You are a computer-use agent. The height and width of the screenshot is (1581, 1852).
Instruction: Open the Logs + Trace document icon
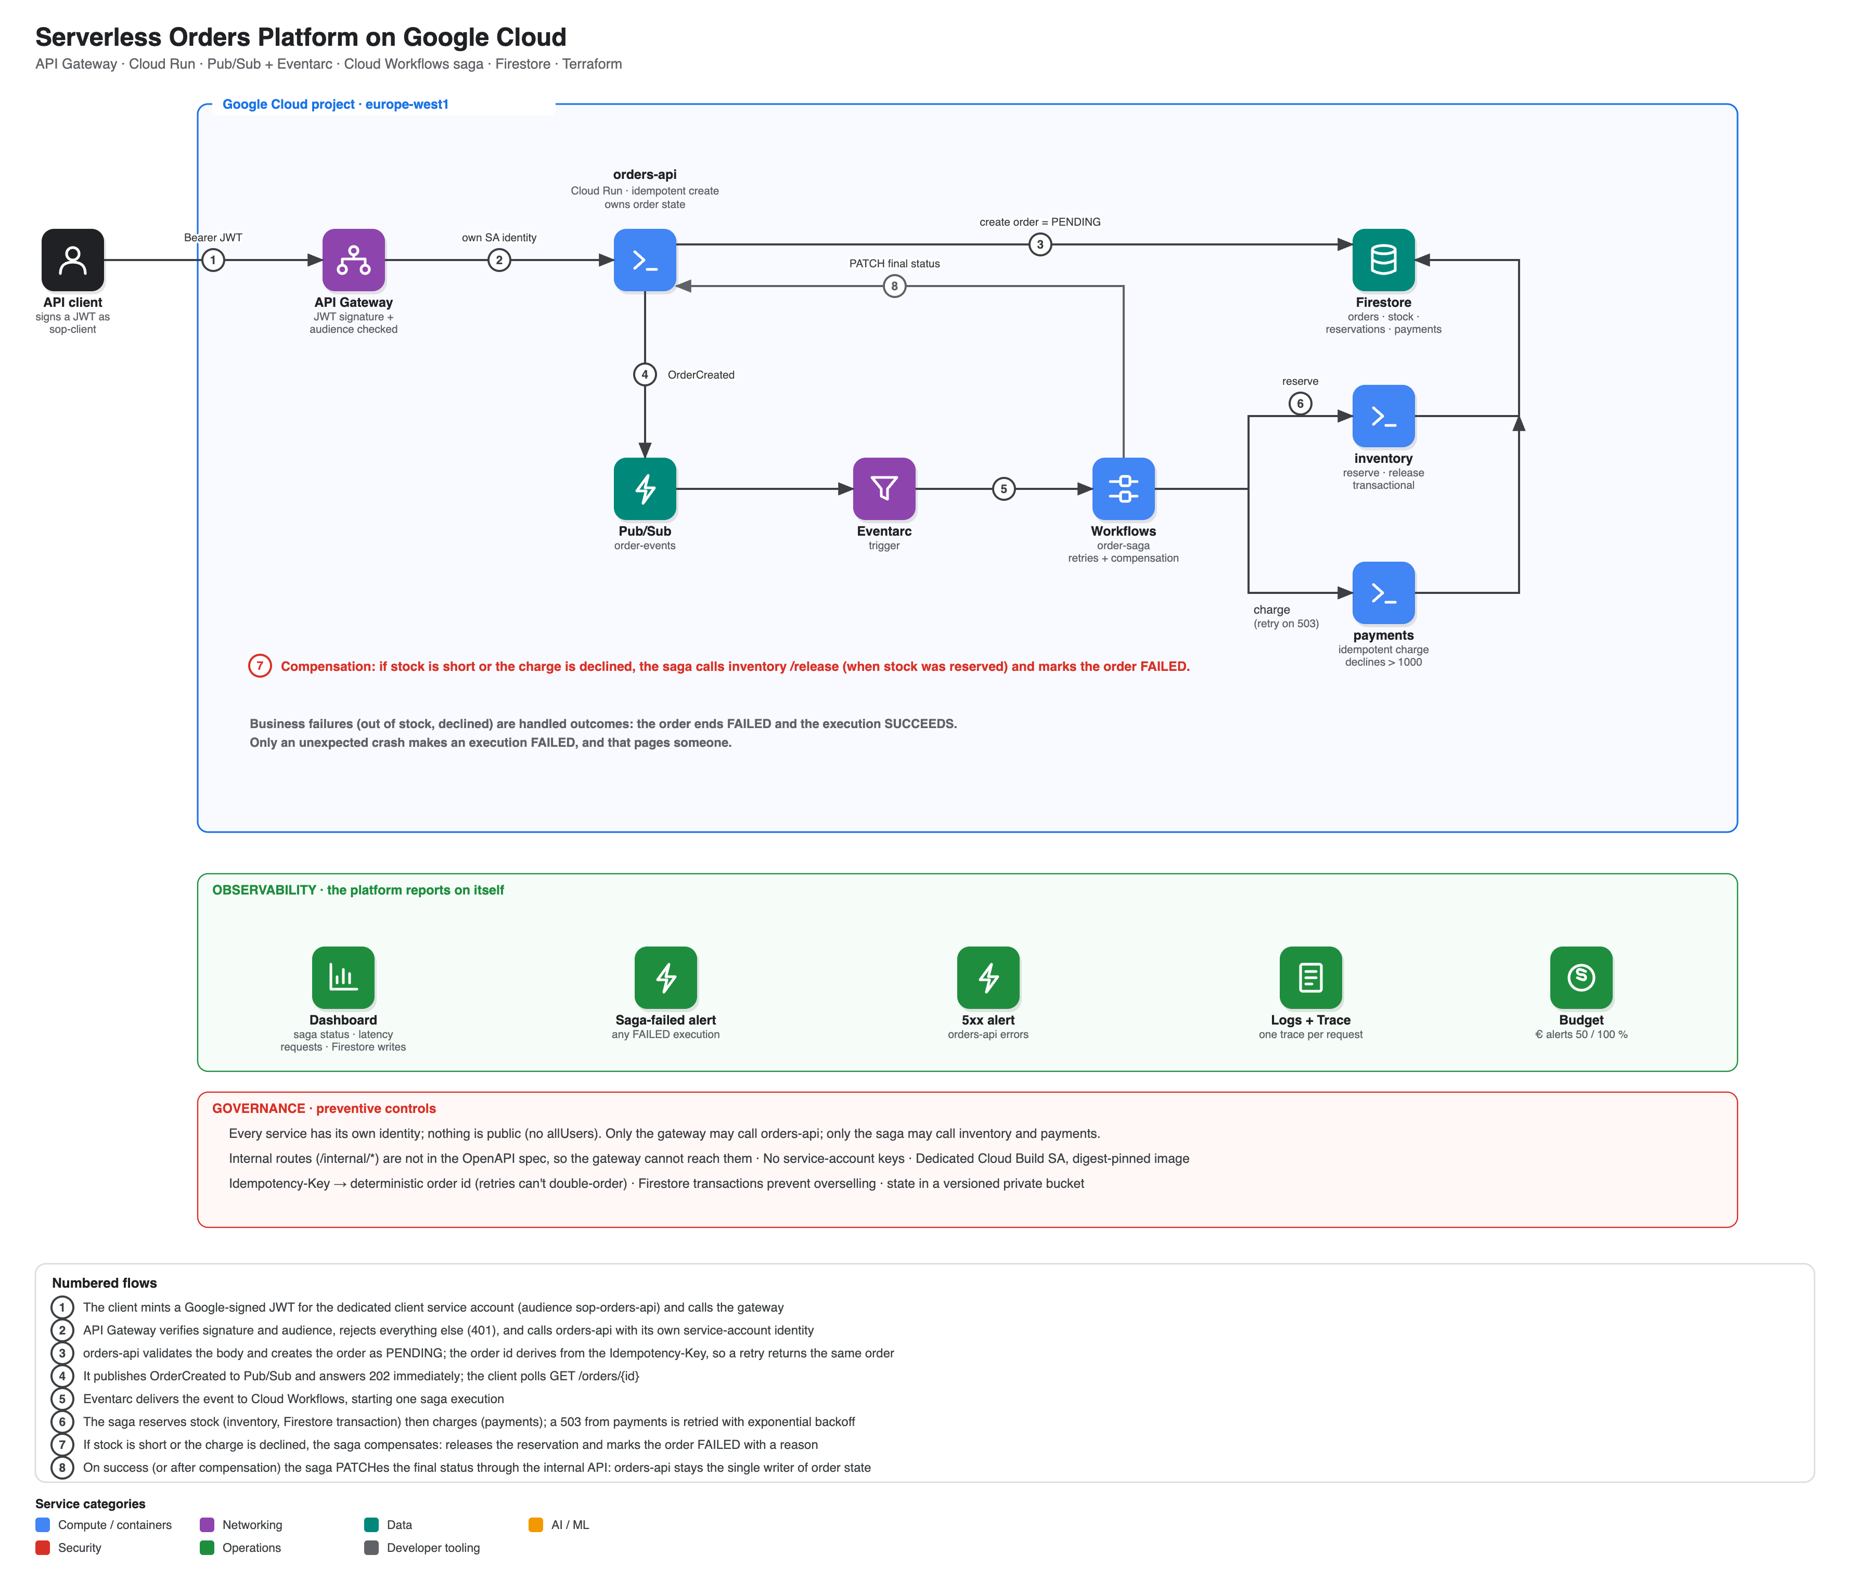(x=1310, y=977)
